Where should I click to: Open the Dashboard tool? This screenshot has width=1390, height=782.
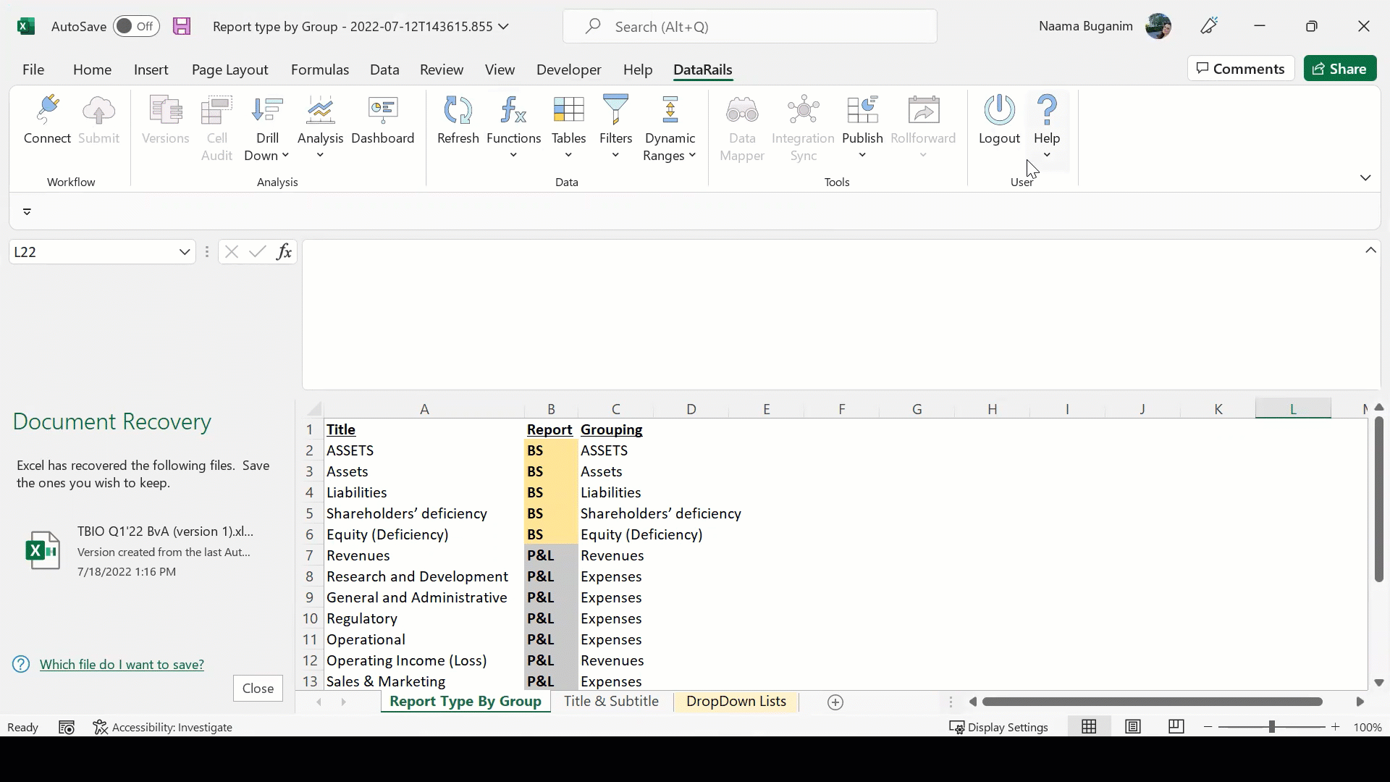point(383,120)
